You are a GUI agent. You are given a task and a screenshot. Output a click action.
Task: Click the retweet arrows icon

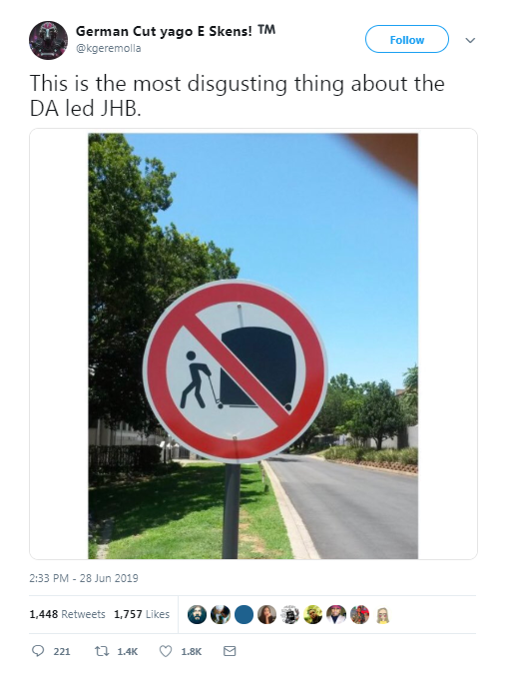coord(102,651)
